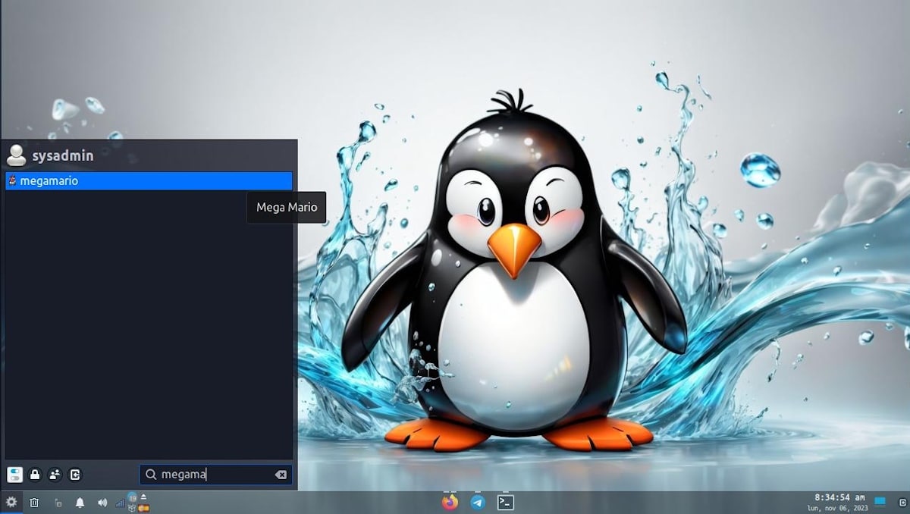Switch keyboard layout via Spanish flag
This screenshot has width=910, height=514.
144,507
